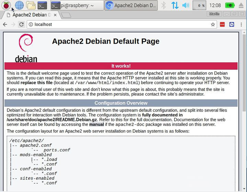This screenshot has height=192, width=247.
Task: Click the Configuration Overview heading
Action: [x=121, y=103]
